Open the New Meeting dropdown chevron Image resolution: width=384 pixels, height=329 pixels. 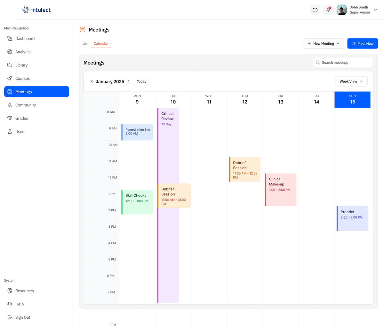pyautogui.click(x=338, y=43)
